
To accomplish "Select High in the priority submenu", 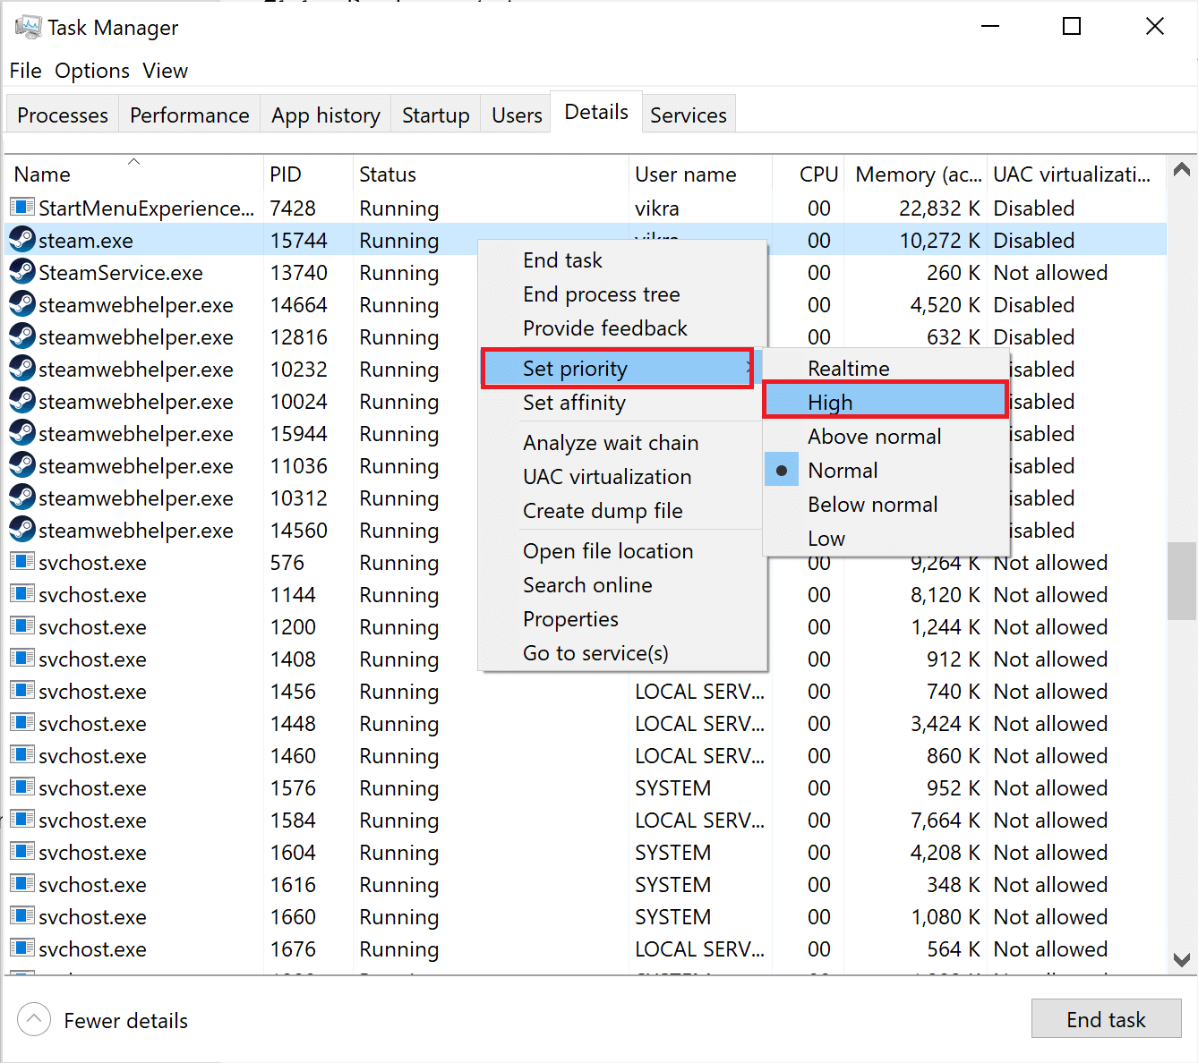I will point(829,401).
